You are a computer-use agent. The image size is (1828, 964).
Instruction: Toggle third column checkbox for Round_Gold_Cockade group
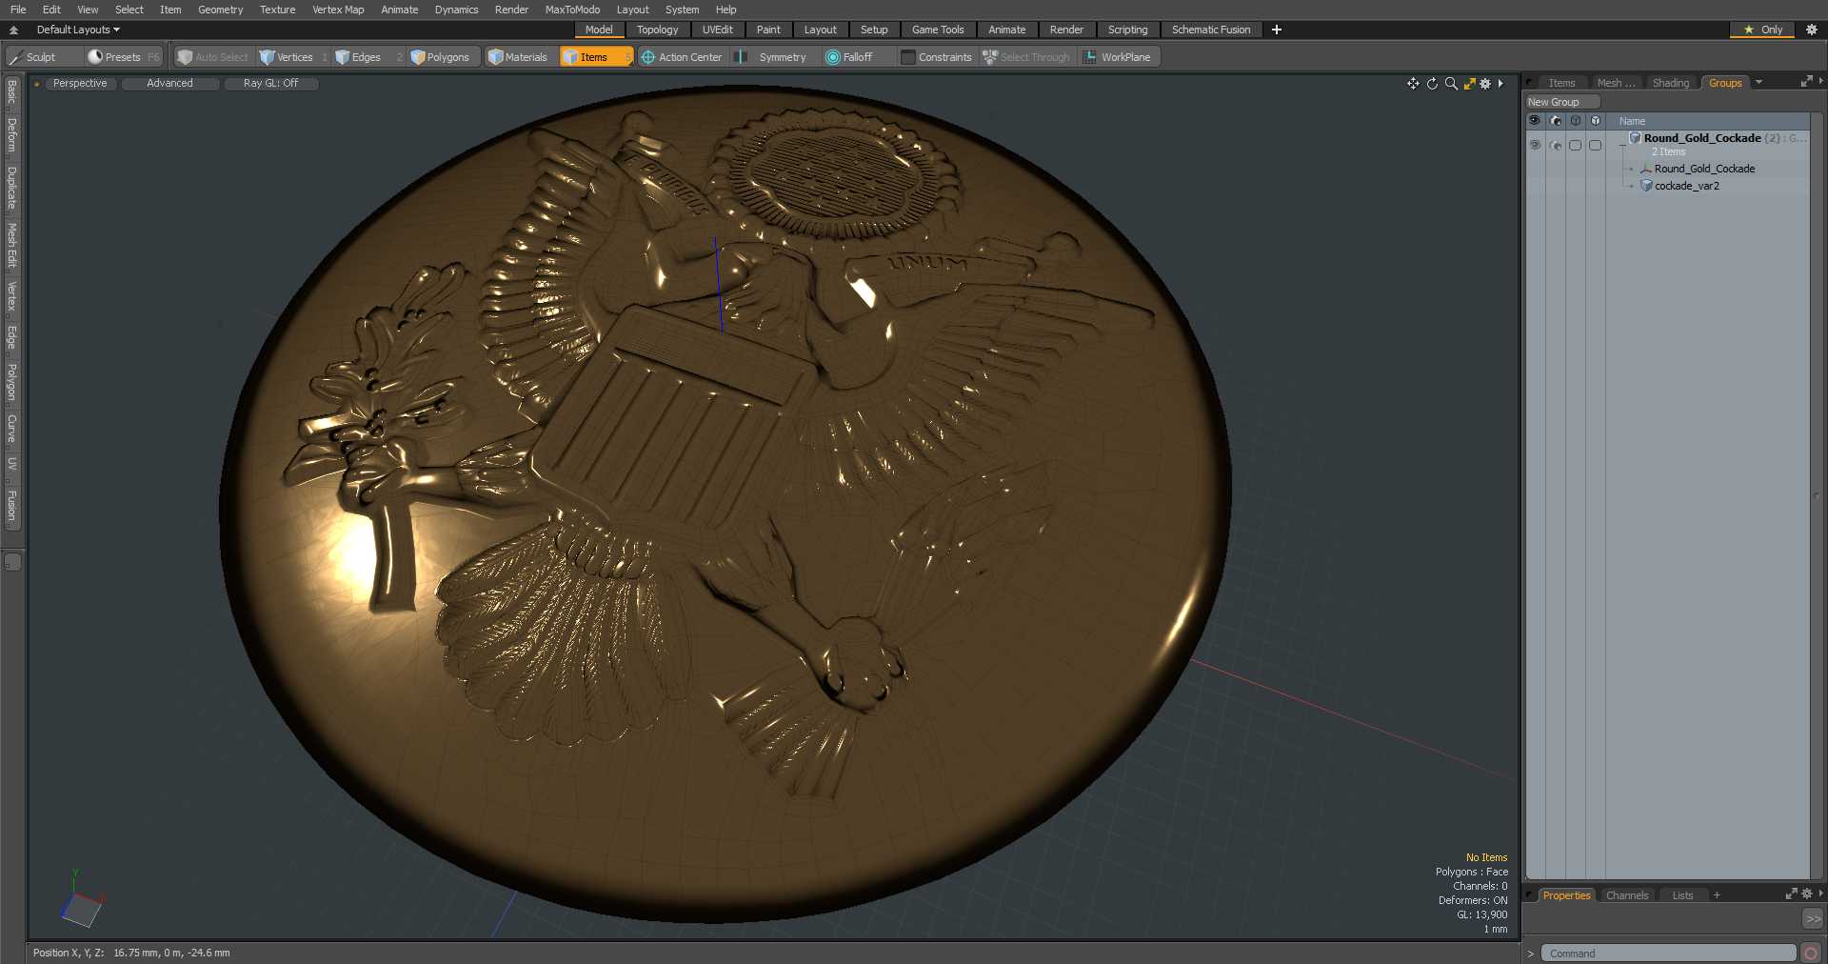coord(1576,145)
